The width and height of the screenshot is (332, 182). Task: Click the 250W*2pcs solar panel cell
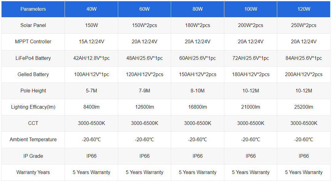click(x=304, y=25)
